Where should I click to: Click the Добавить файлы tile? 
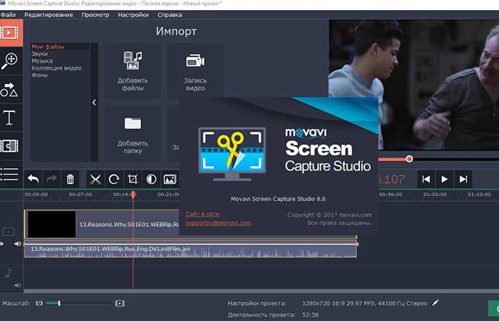click(133, 71)
